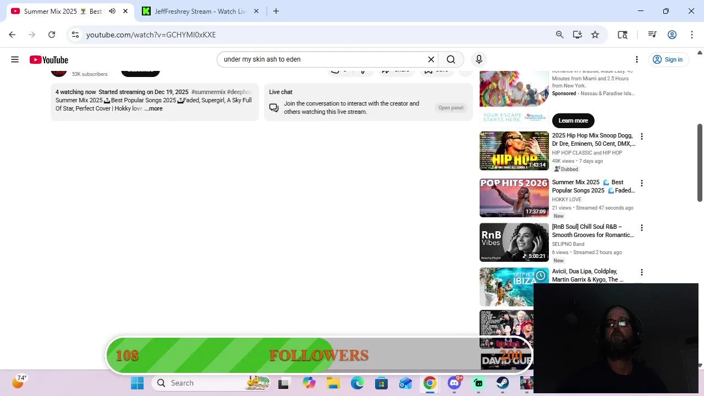Open the YouTube guide hamburger menu

[15, 59]
